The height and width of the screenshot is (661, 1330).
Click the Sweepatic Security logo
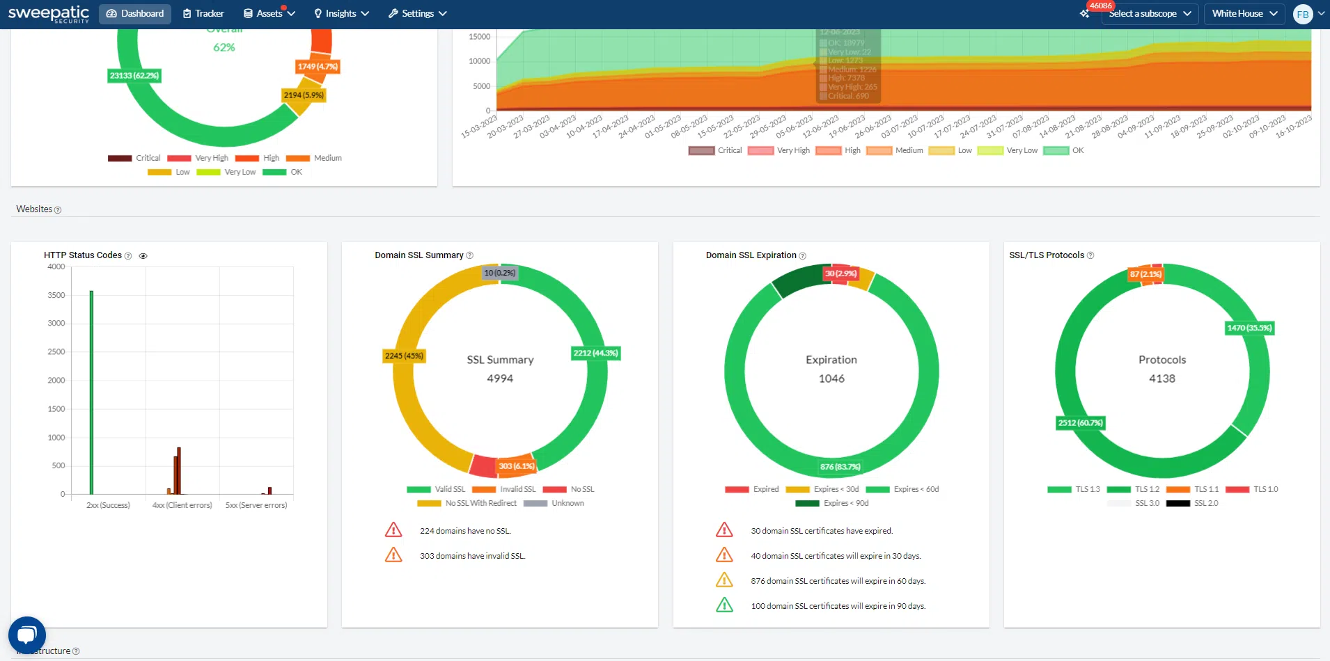click(x=49, y=14)
